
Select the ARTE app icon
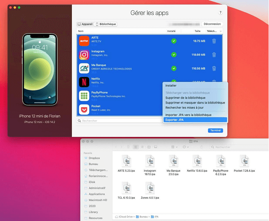84,41
